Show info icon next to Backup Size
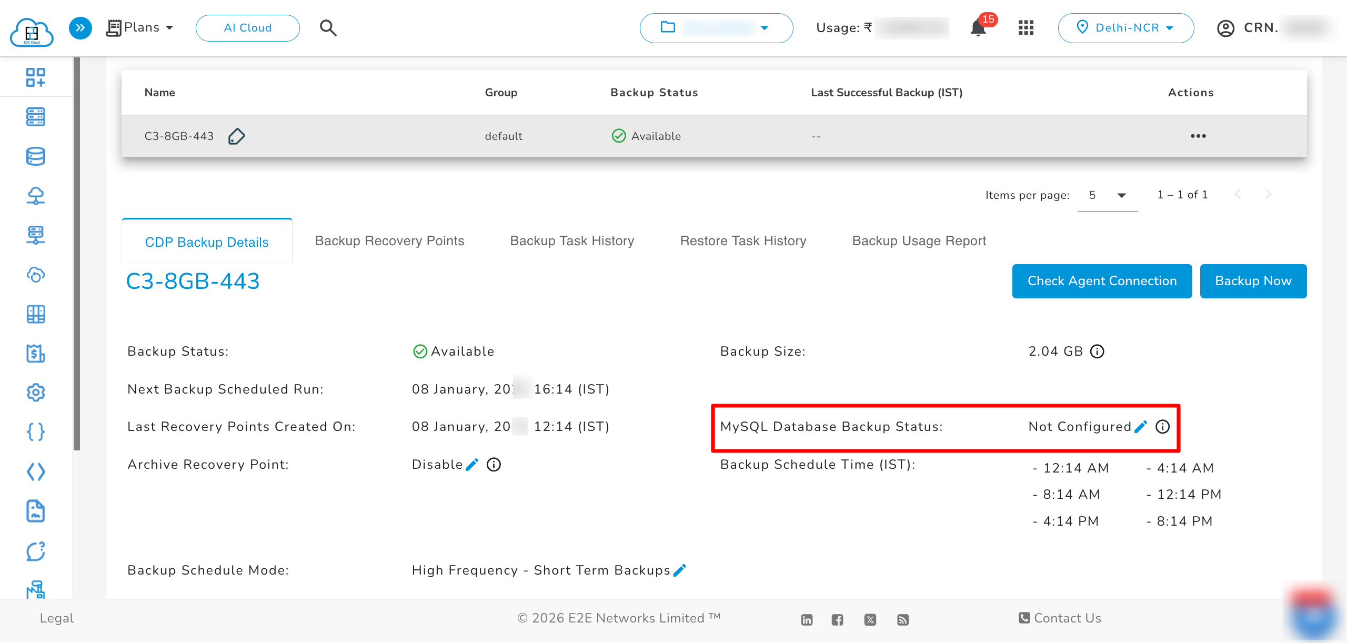 [1097, 351]
